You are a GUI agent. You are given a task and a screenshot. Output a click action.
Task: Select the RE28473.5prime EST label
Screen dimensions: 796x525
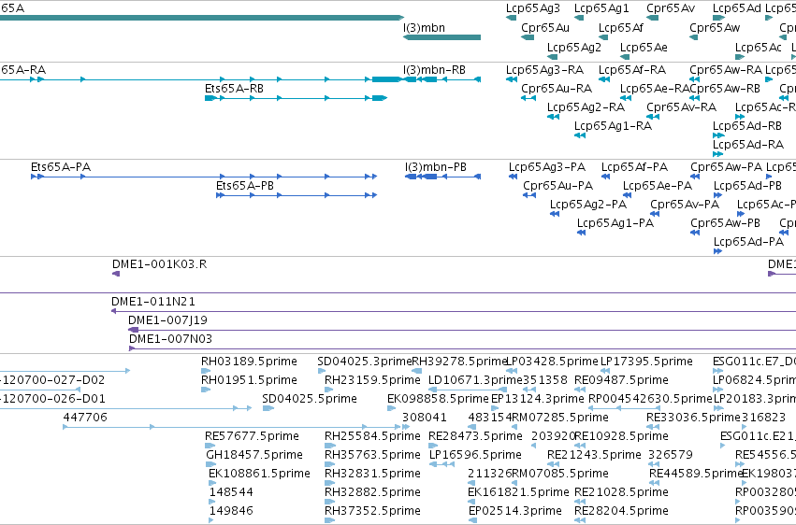coord(476,437)
